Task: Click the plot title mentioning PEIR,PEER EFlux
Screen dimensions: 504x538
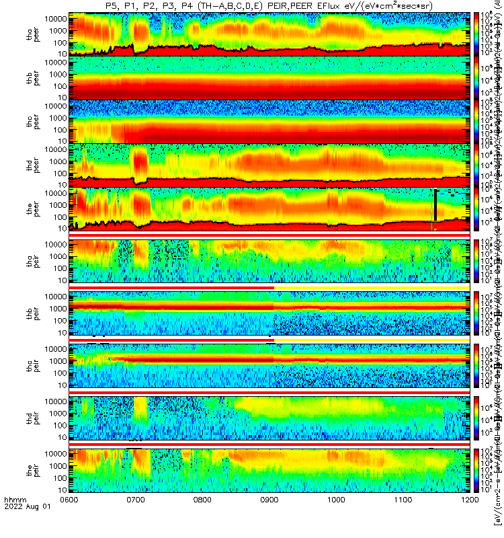Action: point(269,6)
